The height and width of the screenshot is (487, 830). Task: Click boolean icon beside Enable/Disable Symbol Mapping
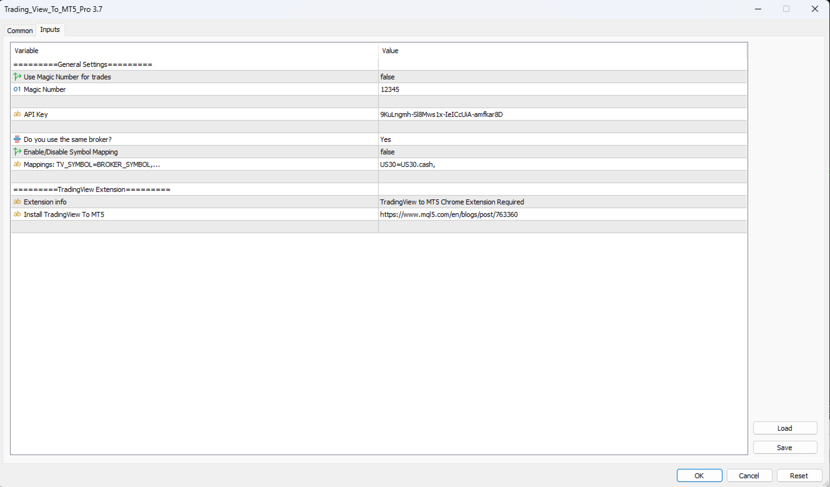tap(17, 152)
